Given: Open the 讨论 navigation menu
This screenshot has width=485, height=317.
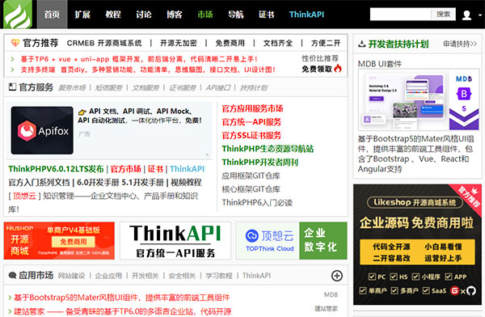Looking at the screenshot, I should (144, 15).
